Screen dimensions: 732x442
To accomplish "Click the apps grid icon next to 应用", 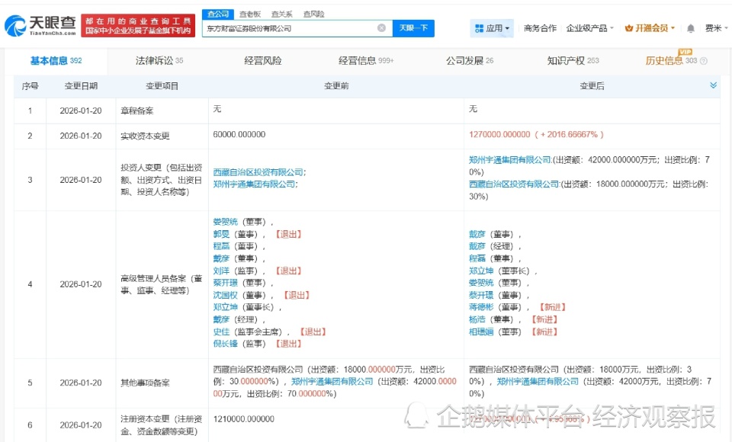I will 479,27.
